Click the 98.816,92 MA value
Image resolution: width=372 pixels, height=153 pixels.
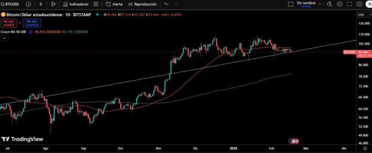(x=48, y=32)
